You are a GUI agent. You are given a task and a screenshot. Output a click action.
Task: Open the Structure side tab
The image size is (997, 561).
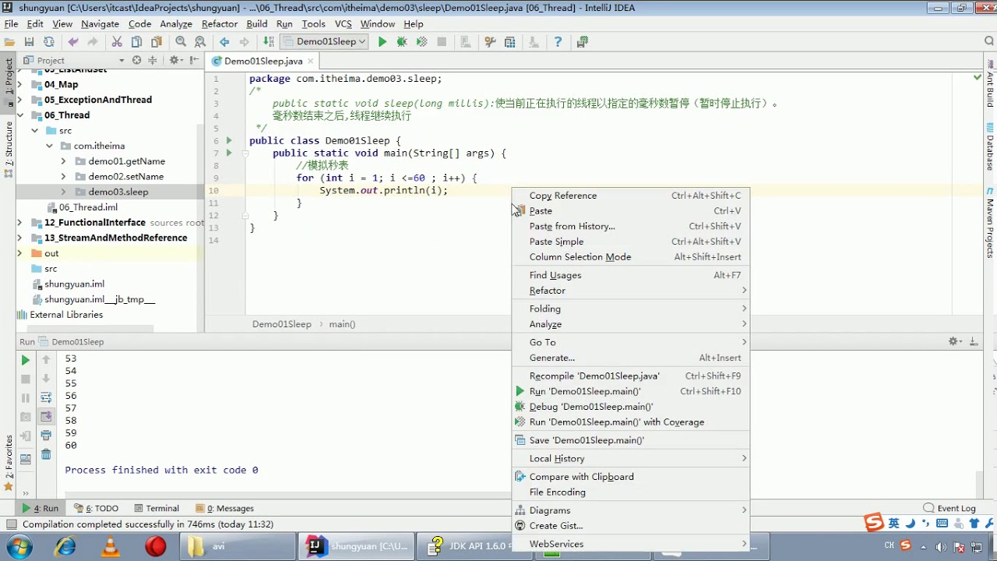(9, 150)
